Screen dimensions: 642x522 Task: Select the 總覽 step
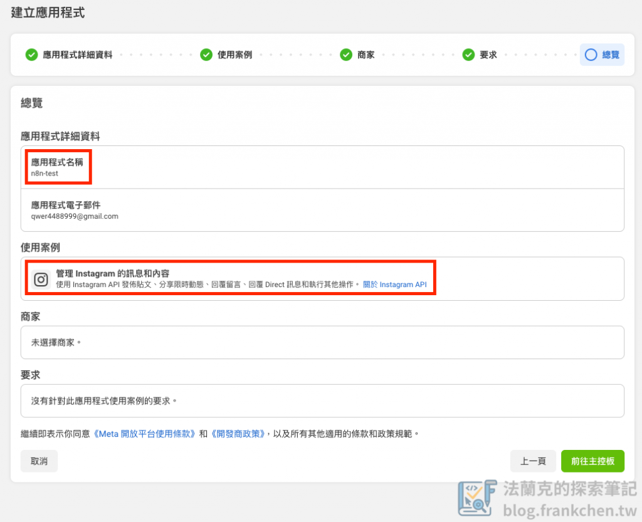(x=602, y=55)
